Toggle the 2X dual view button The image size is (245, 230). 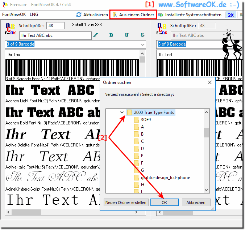pyautogui.click(x=231, y=15)
